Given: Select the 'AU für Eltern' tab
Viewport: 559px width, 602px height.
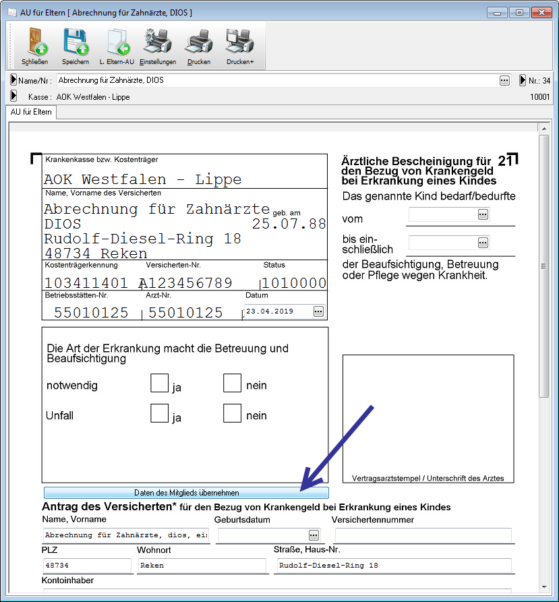Looking at the screenshot, I should pos(31,112).
